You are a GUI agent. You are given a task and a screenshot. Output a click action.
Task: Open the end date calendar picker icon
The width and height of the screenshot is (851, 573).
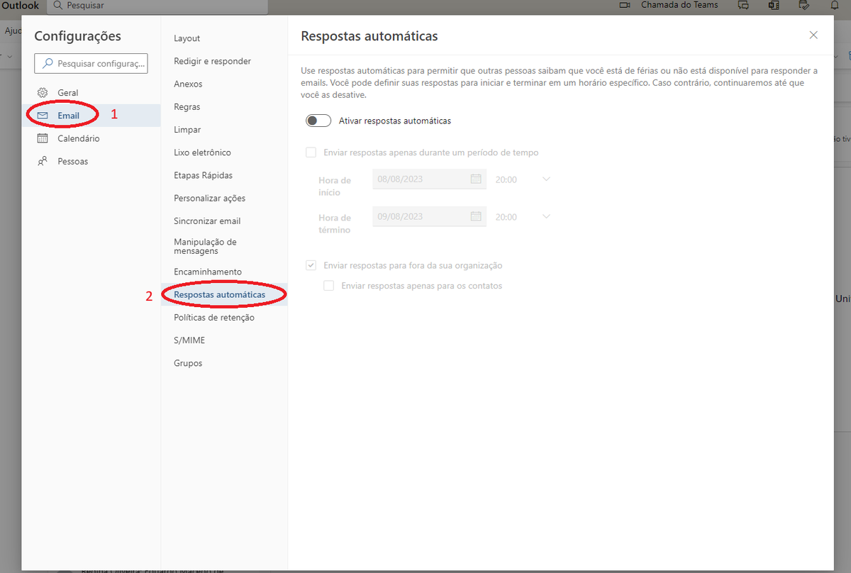click(476, 217)
